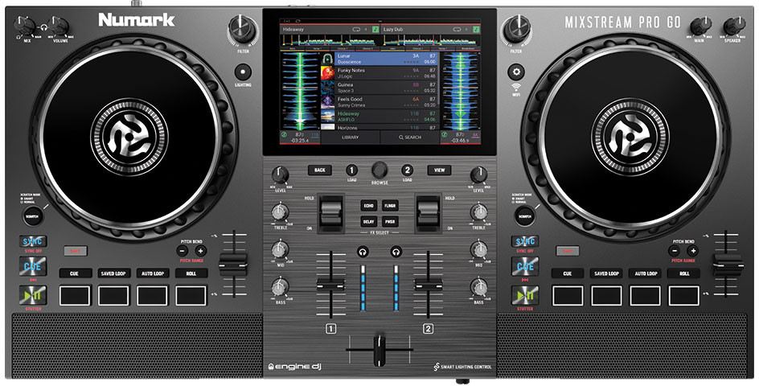This screenshot has height=386, width=759.
Task: Toggle the left Scratch mode button
Action: [31, 216]
